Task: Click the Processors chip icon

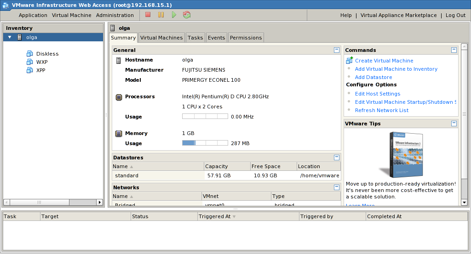Action: pyautogui.click(x=119, y=97)
